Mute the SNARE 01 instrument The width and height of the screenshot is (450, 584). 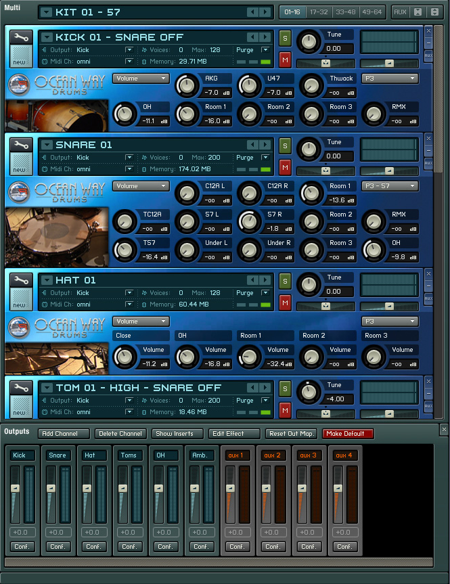[285, 166]
